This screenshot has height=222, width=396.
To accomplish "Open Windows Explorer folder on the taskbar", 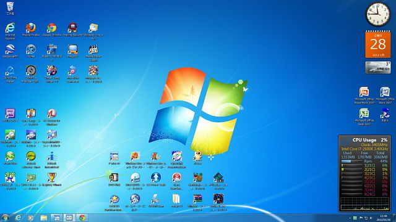I will pyautogui.click(x=44, y=218).
